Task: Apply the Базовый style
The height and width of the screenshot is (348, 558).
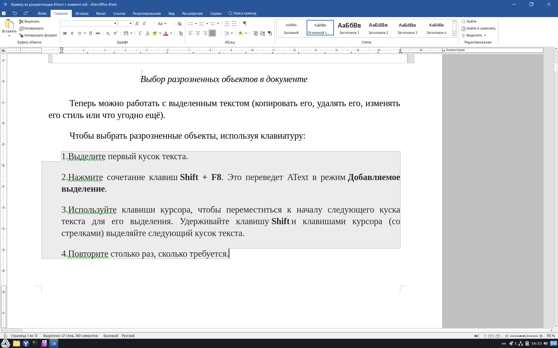Action: coord(291,28)
